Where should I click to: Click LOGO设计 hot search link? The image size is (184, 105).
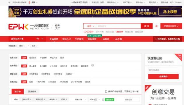tap(88, 32)
